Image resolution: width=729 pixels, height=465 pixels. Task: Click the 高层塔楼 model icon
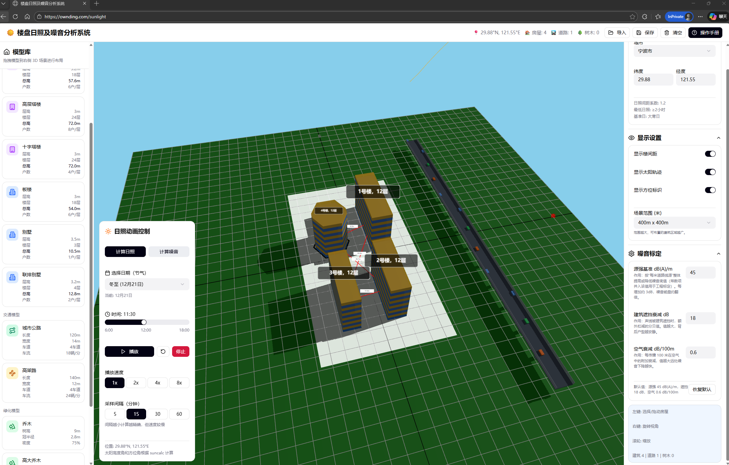click(x=12, y=107)
